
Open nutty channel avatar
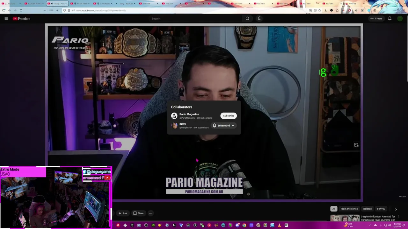pyautogui.click(x=174, y=126)
